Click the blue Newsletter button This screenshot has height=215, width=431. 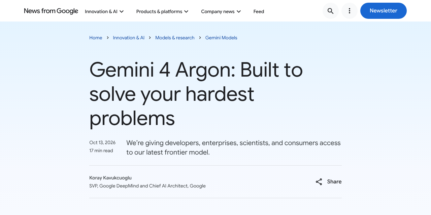click(384, 11)
